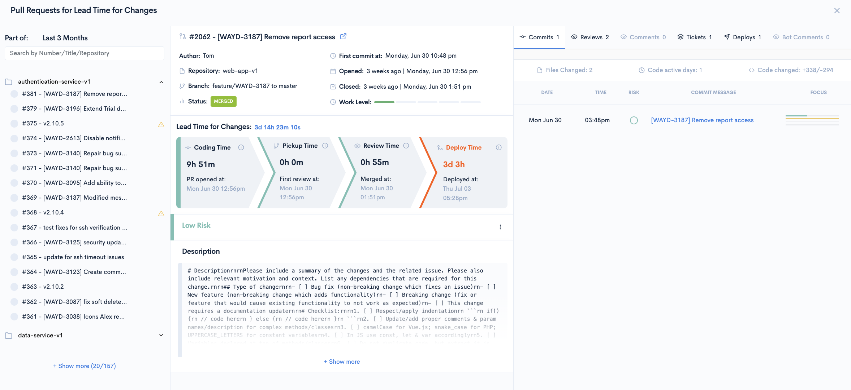
Task: Click the bar chart icon beside Status
Action: click(182, 101)
